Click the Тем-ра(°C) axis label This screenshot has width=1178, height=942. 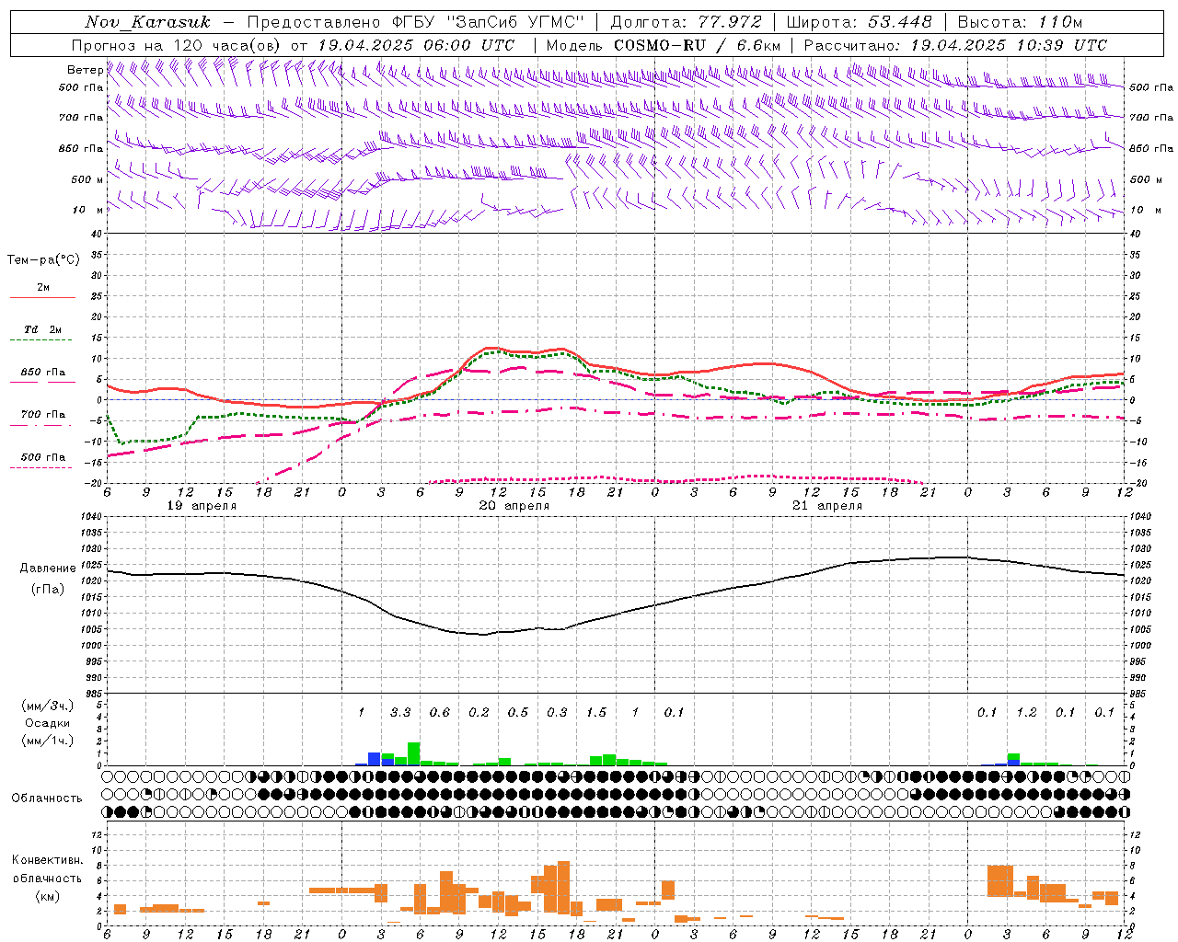43,260
